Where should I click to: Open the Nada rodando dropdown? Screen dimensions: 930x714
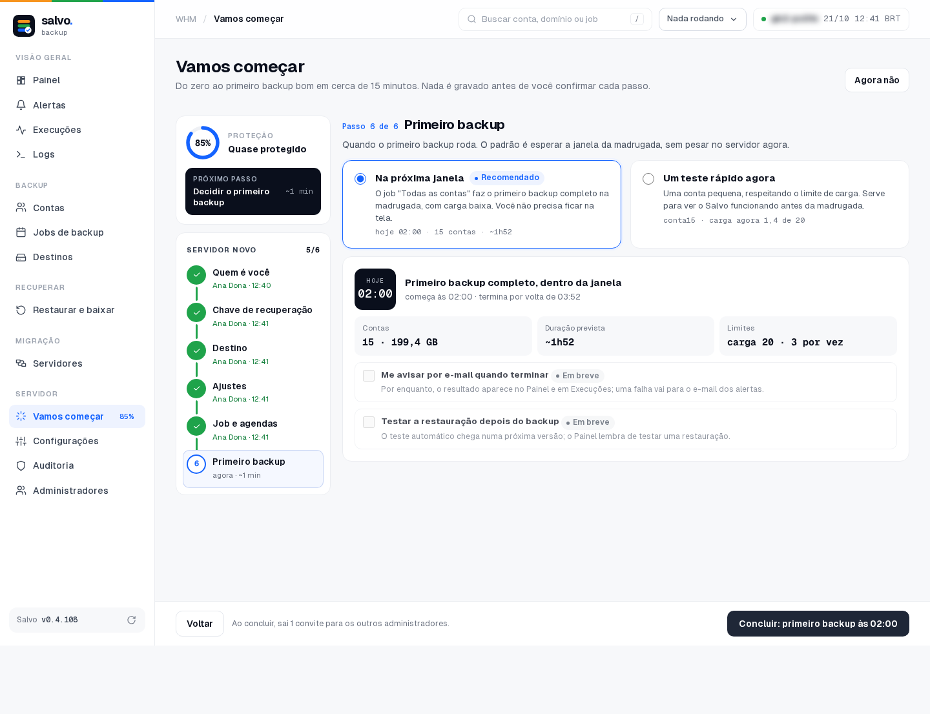(703, 19)
